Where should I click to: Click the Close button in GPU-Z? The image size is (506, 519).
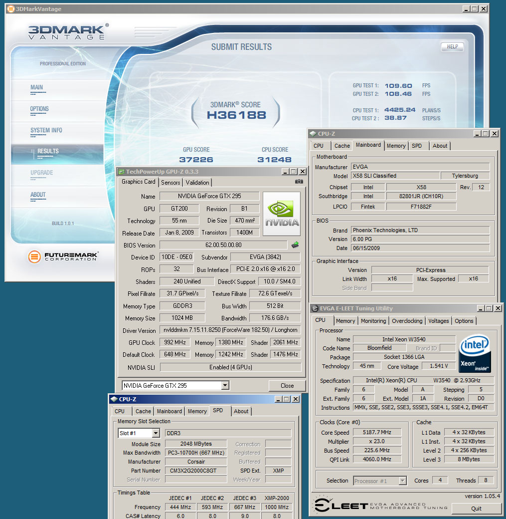[287, 386]
